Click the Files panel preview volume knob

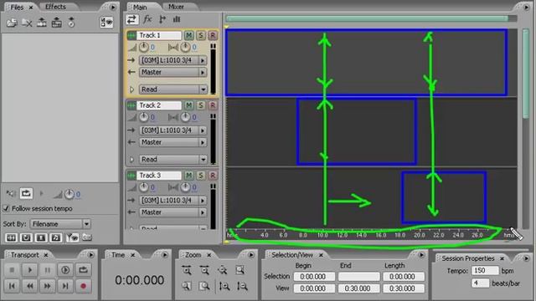click(x=69, y=194)
